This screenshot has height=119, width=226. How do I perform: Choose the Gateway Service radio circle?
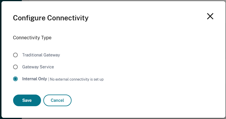point(15,67)
